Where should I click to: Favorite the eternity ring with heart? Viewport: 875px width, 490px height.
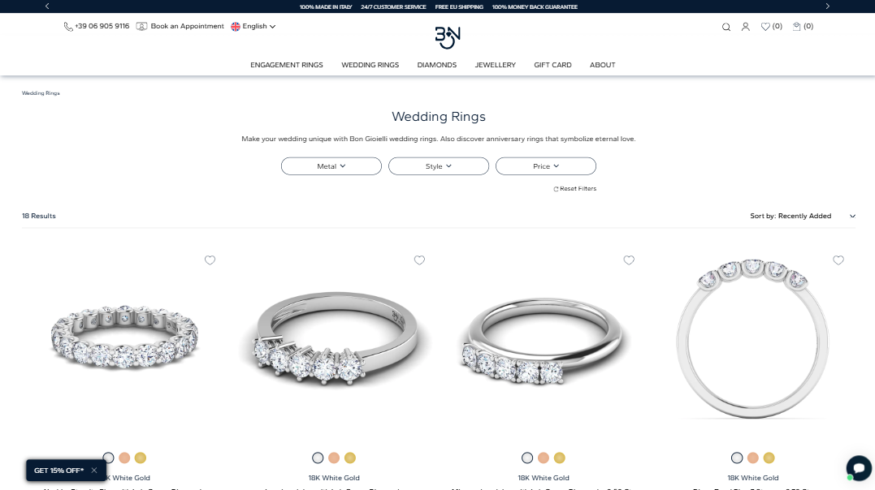[x=210, y=260]
